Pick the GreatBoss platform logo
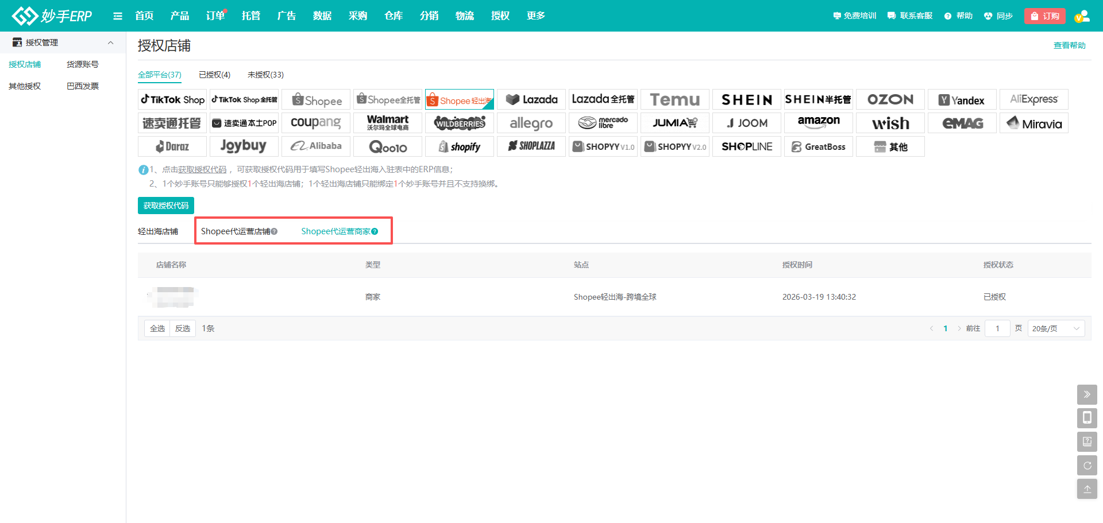This screenshot has height=523, width=1103. (819, 146)
